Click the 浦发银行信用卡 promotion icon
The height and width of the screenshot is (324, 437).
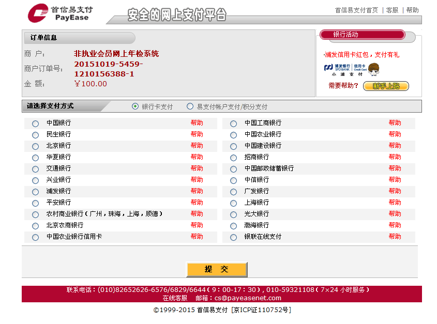pos(344,68)
